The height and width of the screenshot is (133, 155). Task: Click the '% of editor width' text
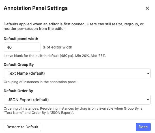[x=57, y=47]
